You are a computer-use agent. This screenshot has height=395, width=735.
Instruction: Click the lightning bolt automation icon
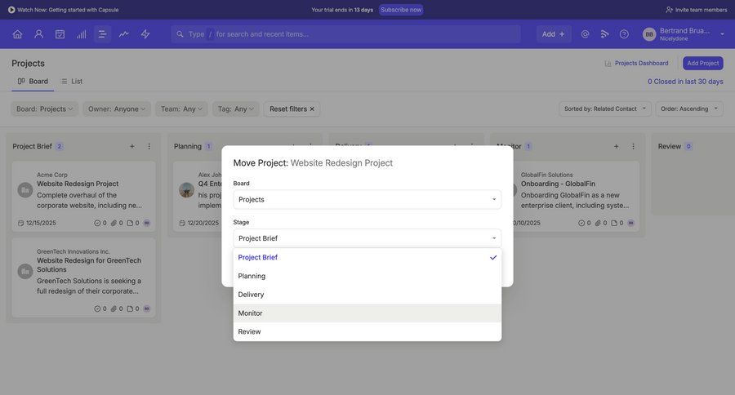[145, 34]
